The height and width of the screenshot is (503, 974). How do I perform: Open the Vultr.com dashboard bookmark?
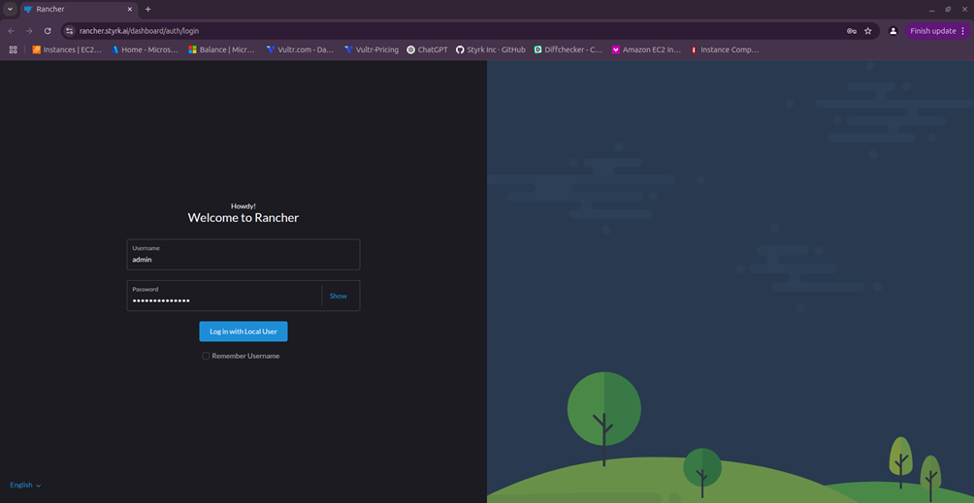pos(301,49)
